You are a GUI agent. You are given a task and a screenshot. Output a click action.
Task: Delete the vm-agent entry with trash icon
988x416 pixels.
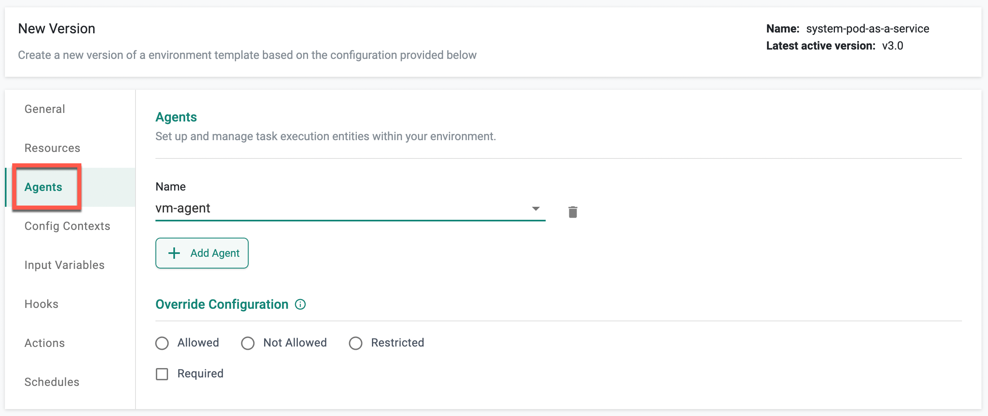point(573,212)
